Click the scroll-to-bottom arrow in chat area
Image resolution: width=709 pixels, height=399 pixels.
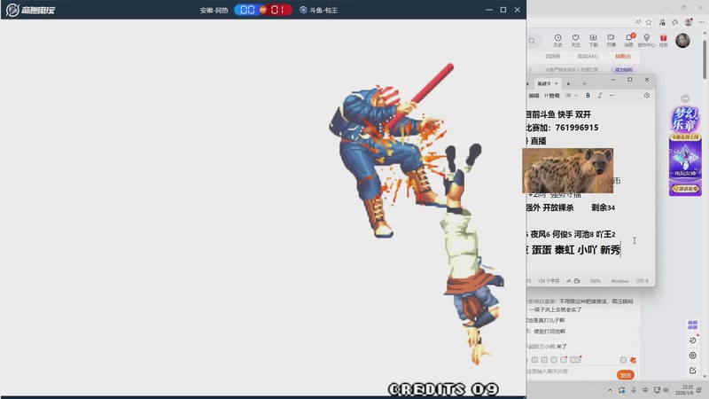pyautogui.click(x=635, y=345)
